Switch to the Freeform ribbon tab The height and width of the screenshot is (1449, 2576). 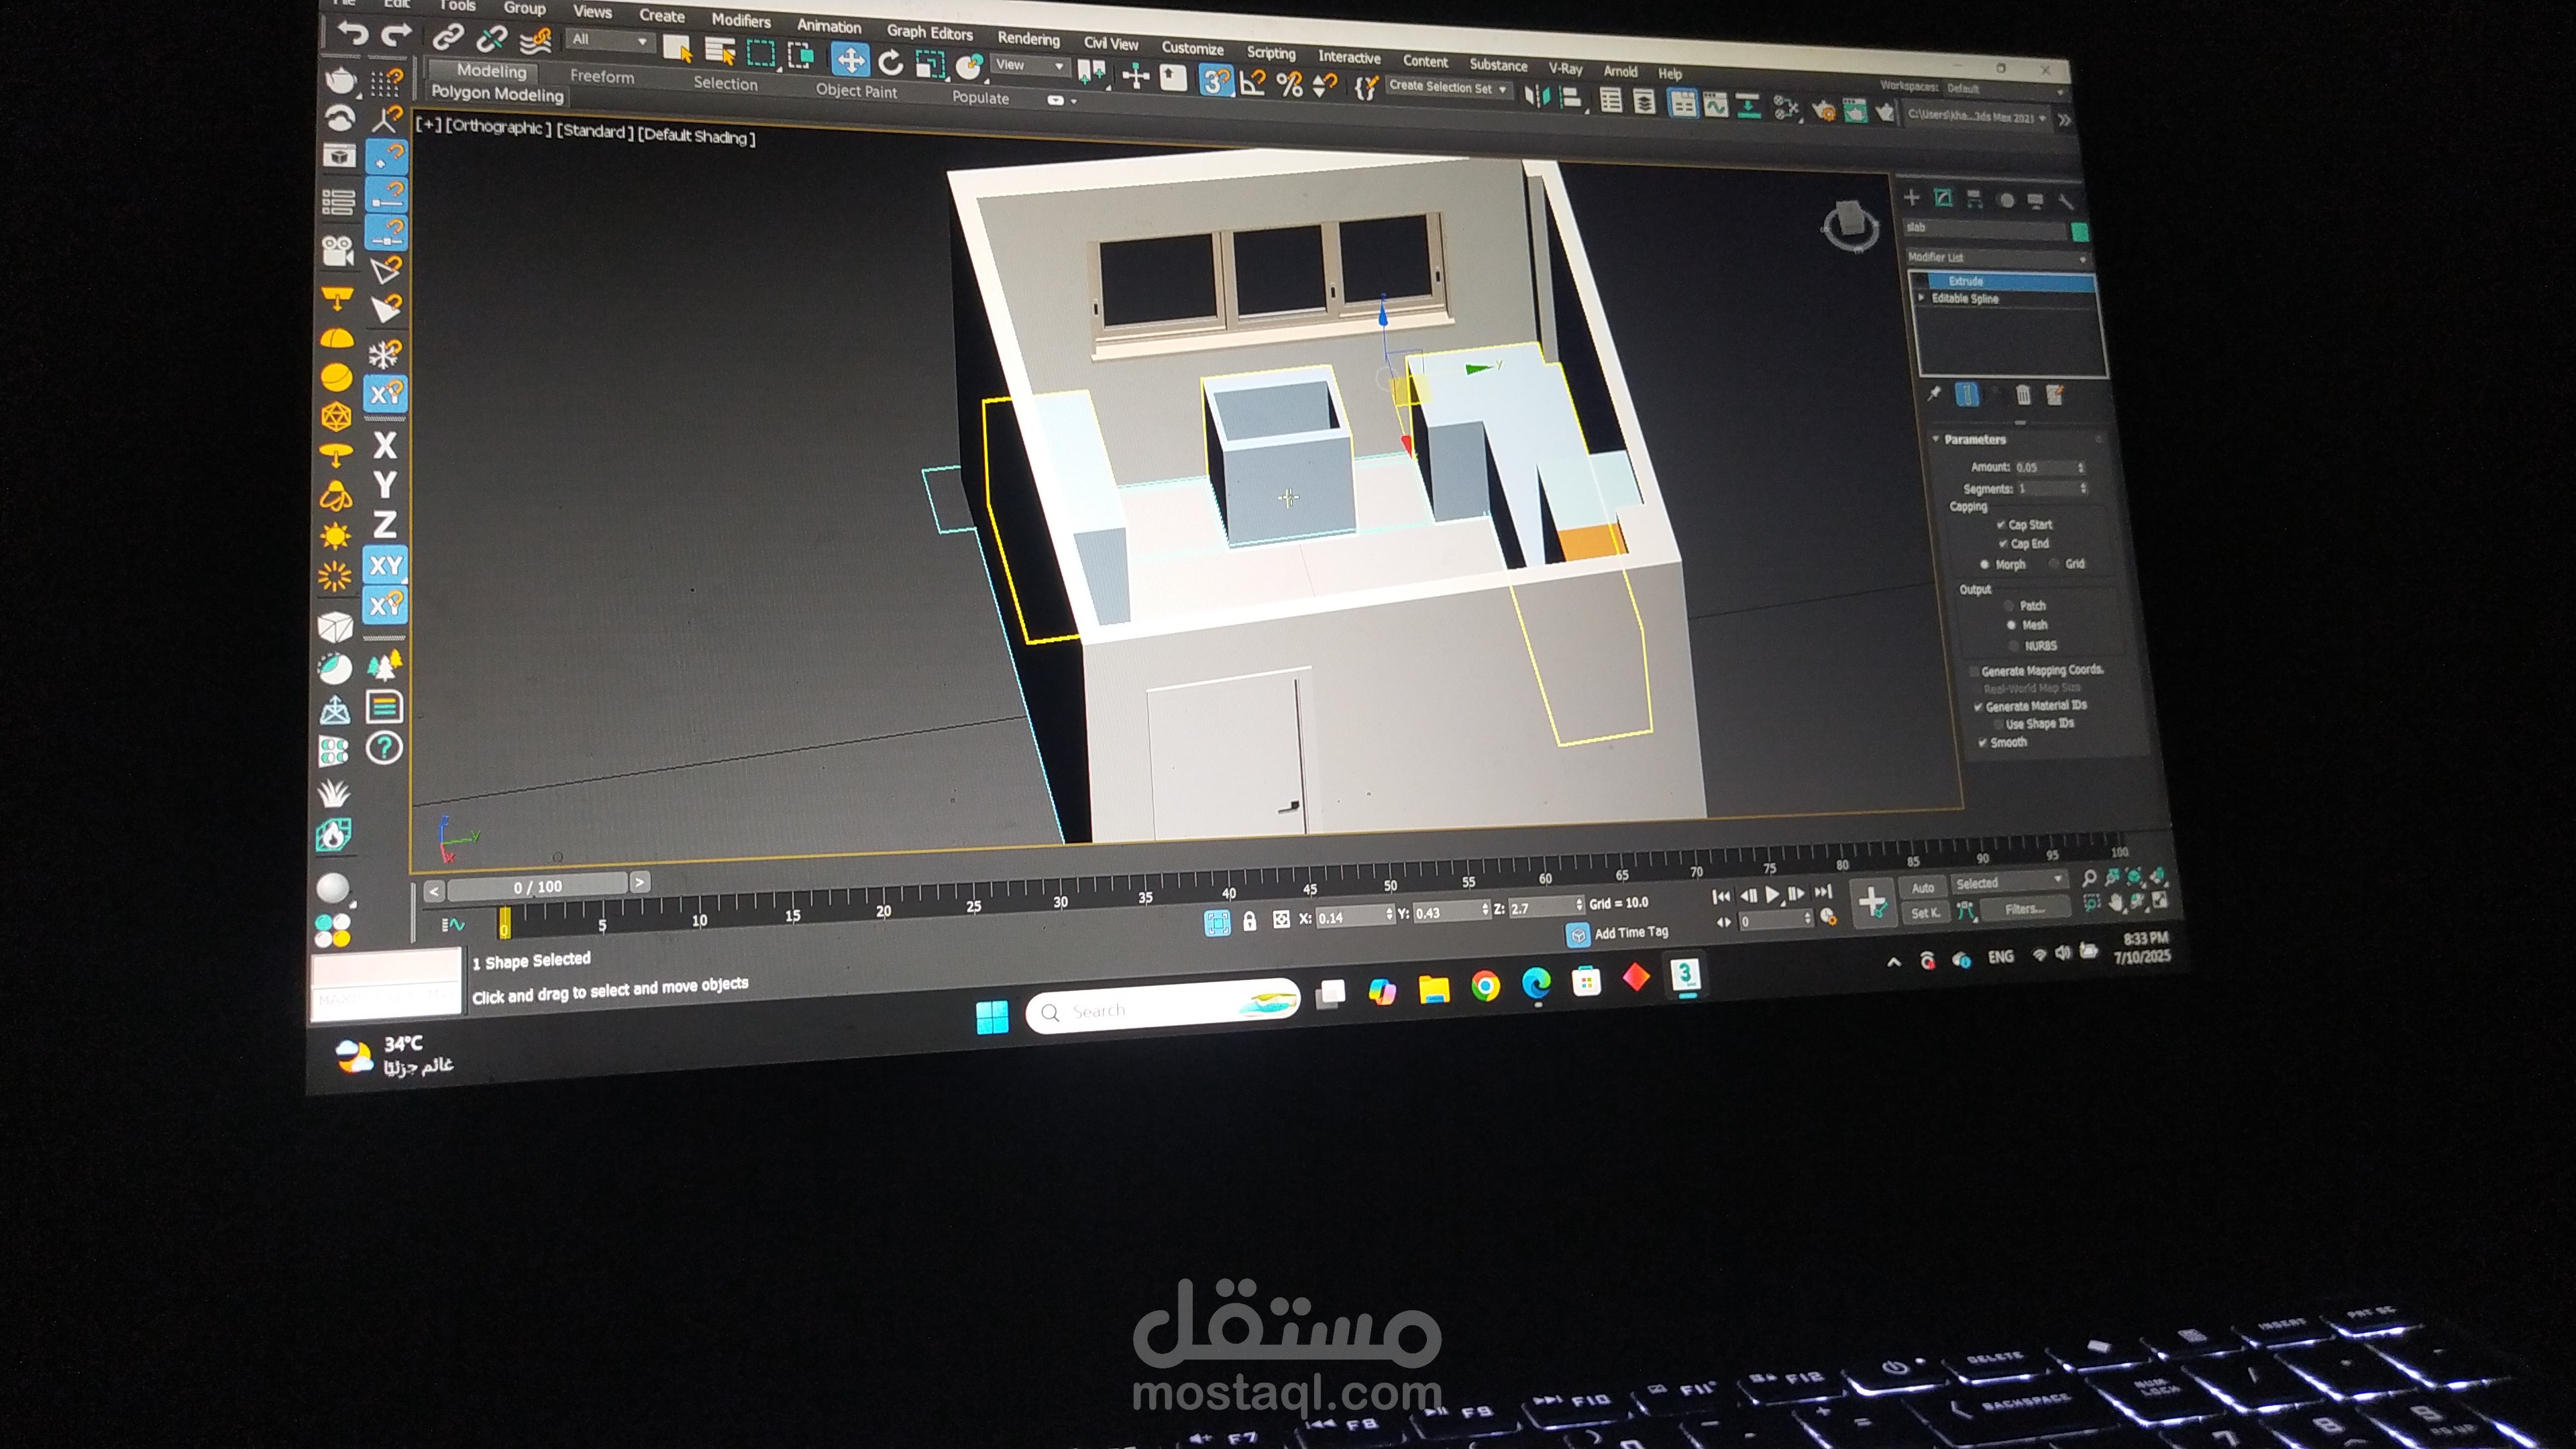click(602, 76)
